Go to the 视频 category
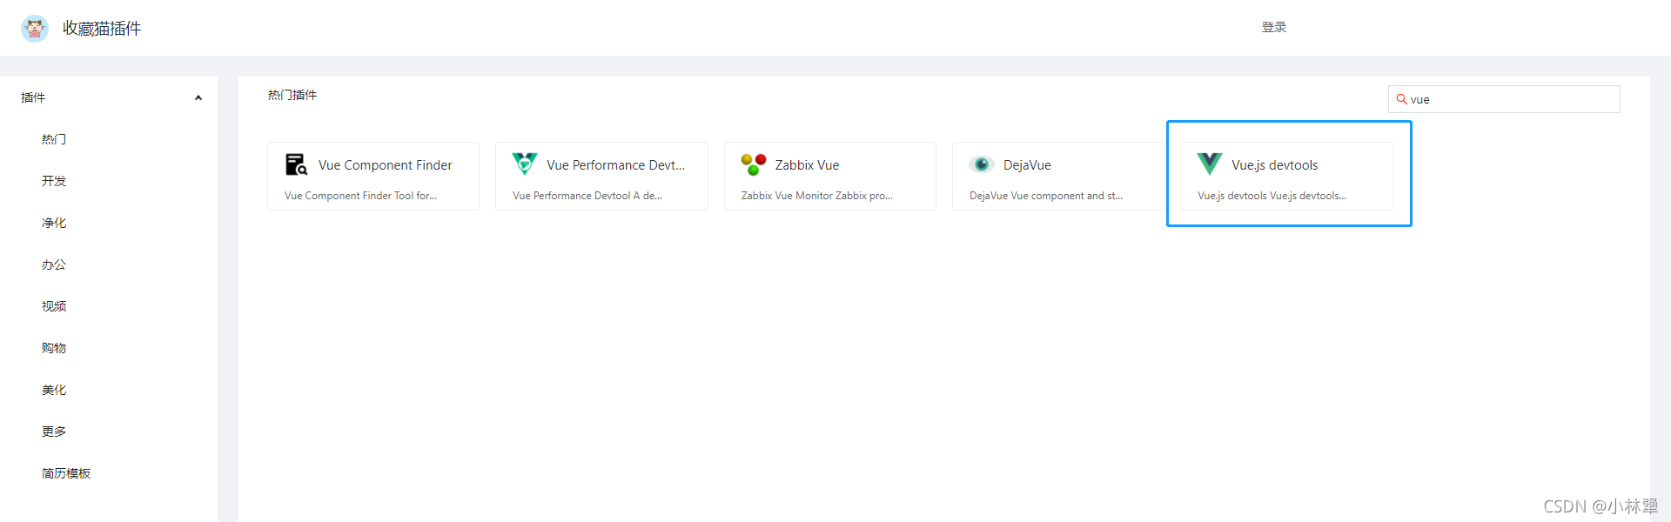Image resolution: width=1671 pixels, height=522 pixels. click(x=54, y=306)
